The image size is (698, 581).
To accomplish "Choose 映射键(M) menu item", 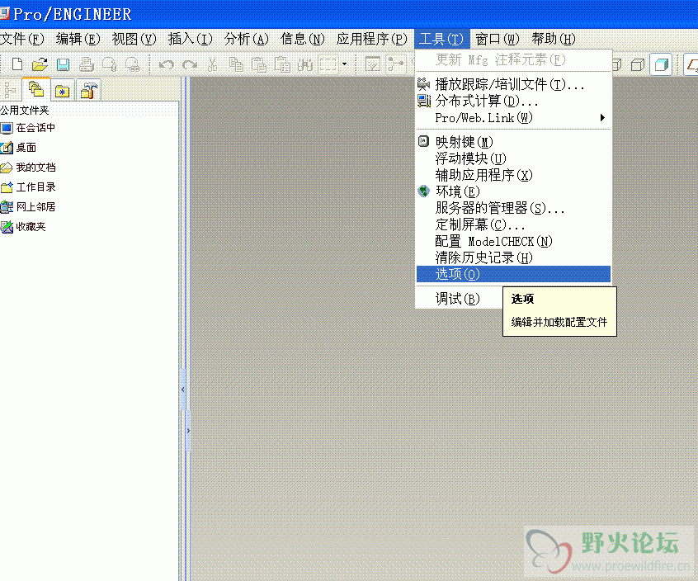I will pyautogui.click(x=513, y=142).
